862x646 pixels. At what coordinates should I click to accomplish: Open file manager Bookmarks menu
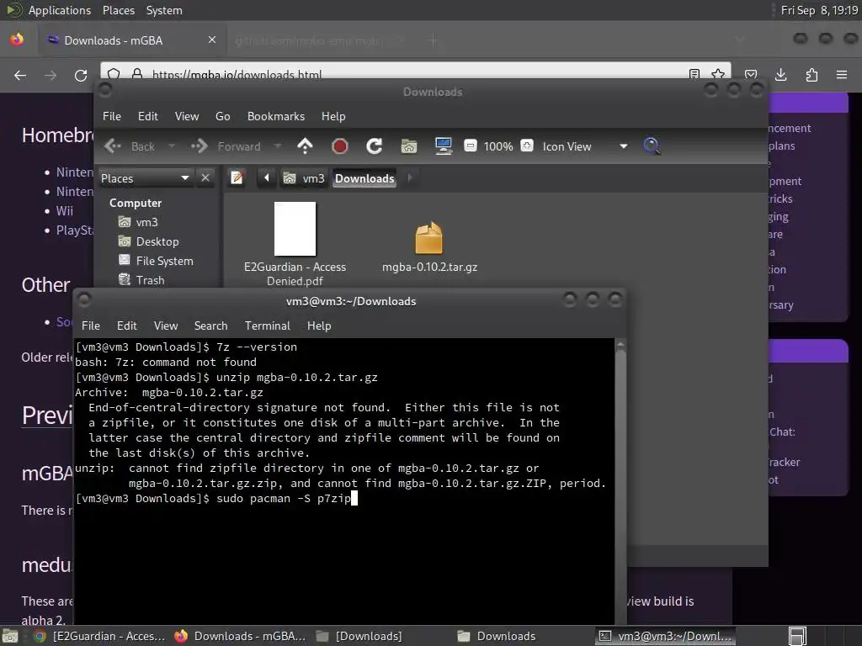point(276,116)
